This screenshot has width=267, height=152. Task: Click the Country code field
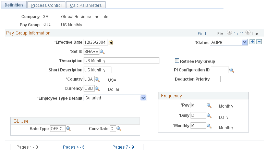tap(89, 79)
